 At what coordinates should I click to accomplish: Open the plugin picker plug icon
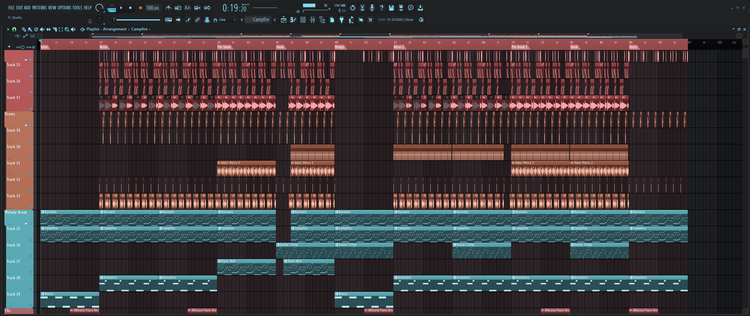[x=342, y=20]
